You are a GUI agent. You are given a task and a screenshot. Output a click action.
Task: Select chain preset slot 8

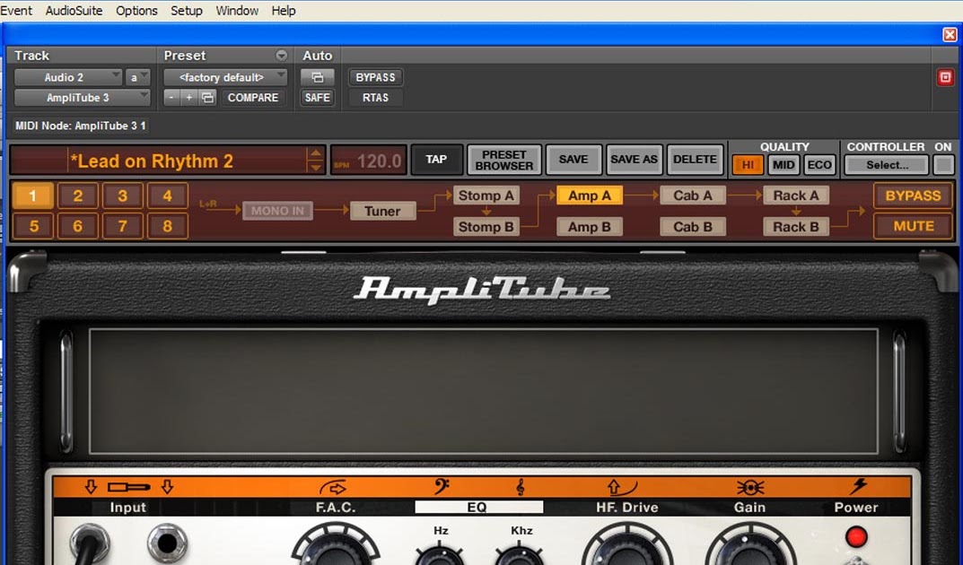[167, 226]
